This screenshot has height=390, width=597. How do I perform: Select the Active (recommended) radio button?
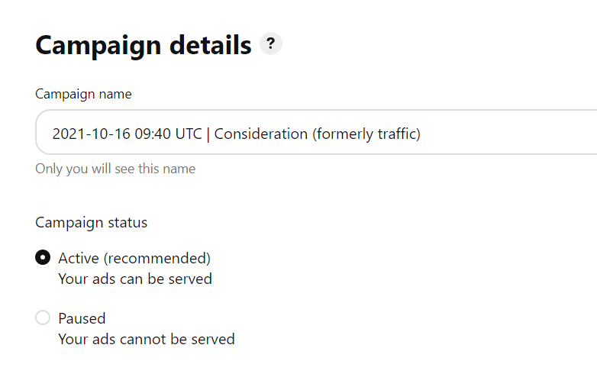[x=43, y=258]
